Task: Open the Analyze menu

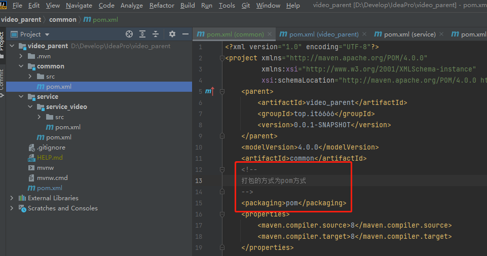Action: (x=132, y=5)
